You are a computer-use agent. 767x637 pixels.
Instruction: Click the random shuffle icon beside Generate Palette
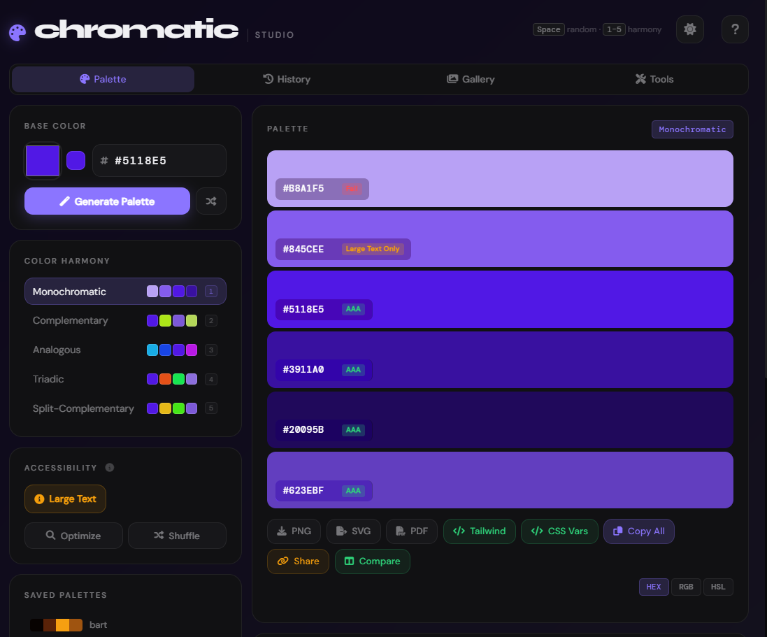(x=211, y=201)
